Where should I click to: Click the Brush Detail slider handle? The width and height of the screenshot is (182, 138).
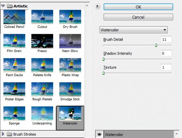click(156, 45)
